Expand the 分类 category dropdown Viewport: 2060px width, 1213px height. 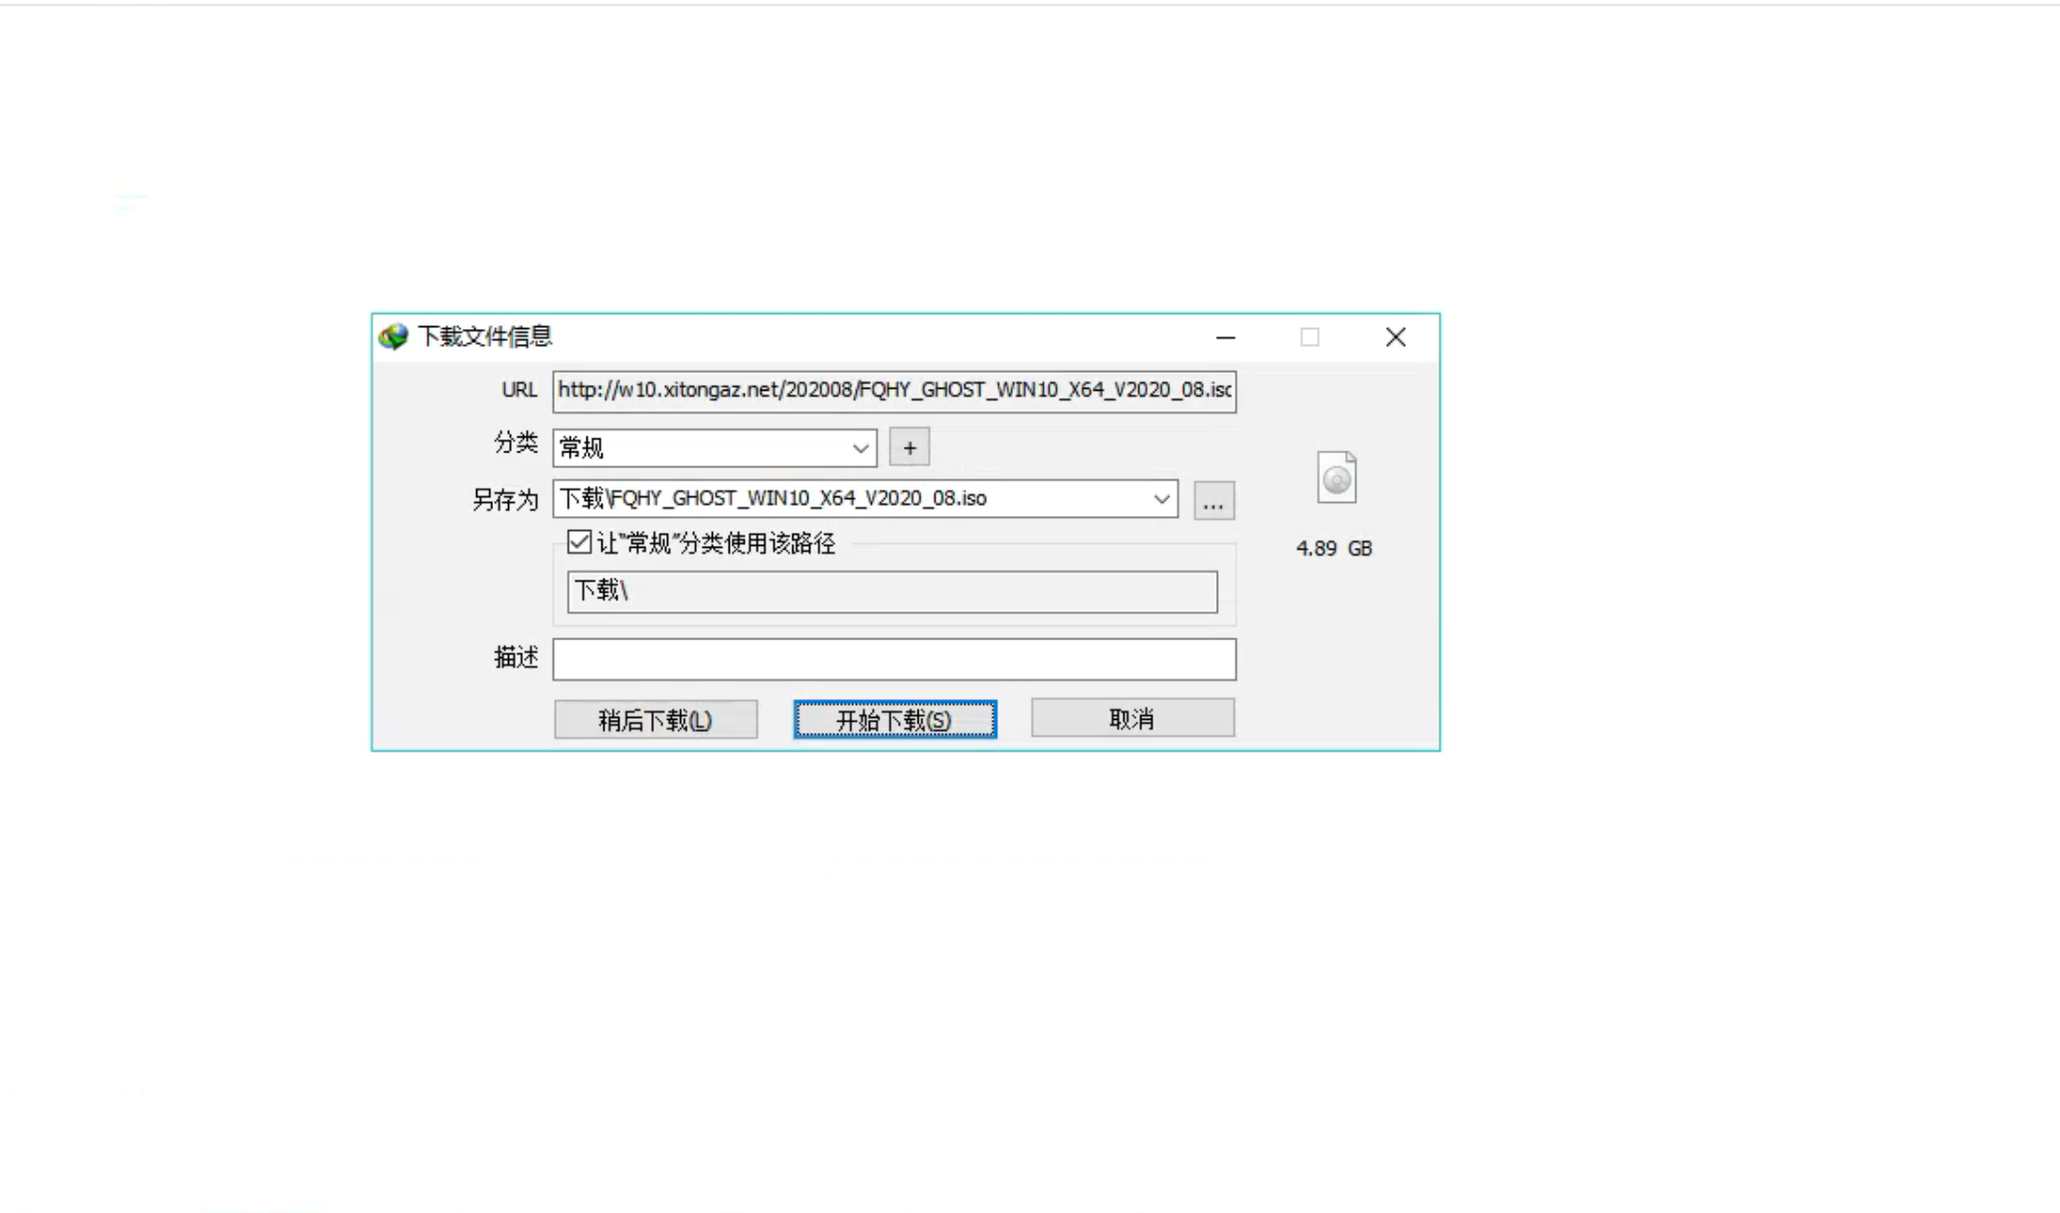coord(861,448)
